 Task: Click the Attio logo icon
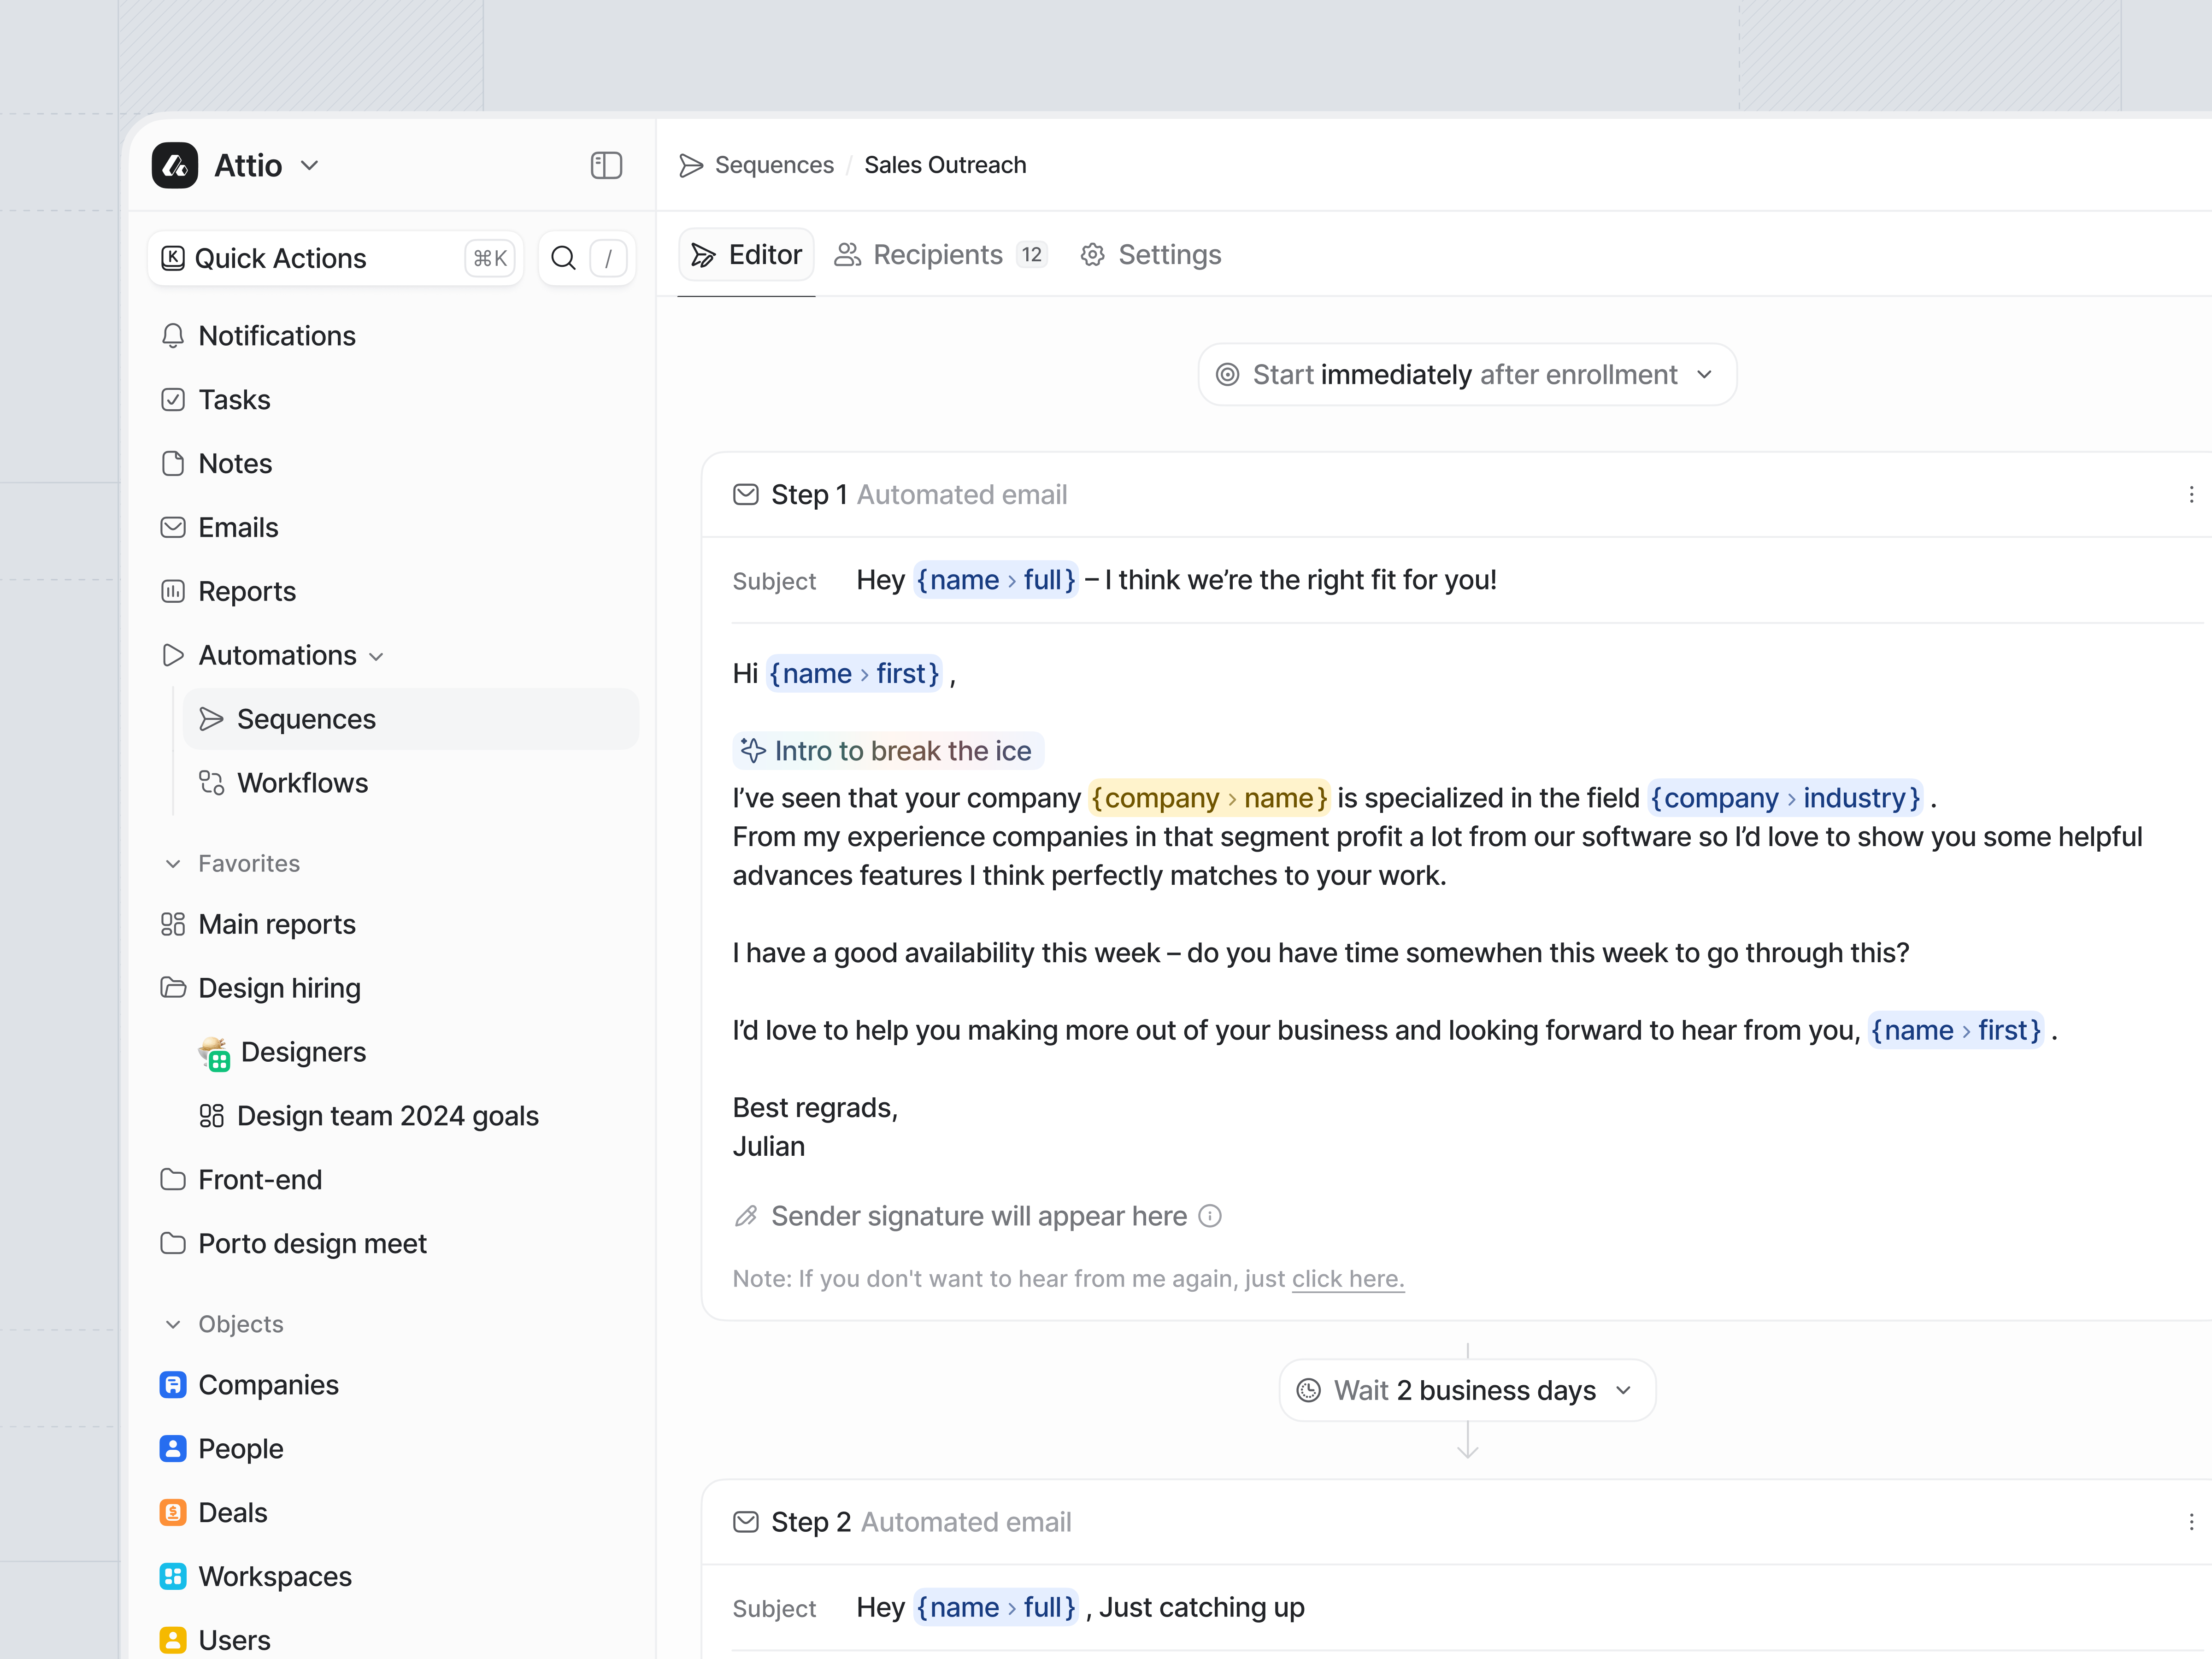[x=175, y=165]
